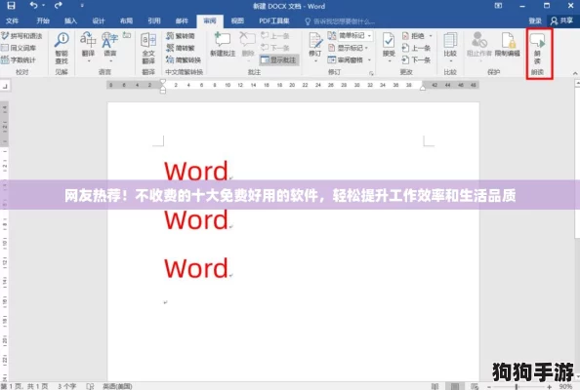The image size is (580, 390).
Task: Convert traditional to simplified with 繁转简
Action: pyautogui.click(x=181, y=36)
